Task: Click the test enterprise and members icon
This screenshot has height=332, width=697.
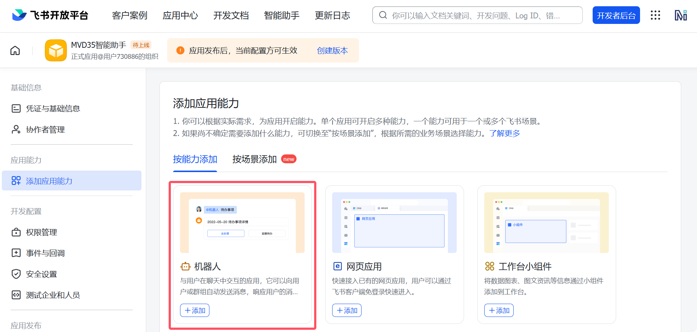Action: pos(16,295)
